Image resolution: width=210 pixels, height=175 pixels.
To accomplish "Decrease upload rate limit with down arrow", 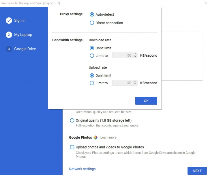I will (135, 84).
